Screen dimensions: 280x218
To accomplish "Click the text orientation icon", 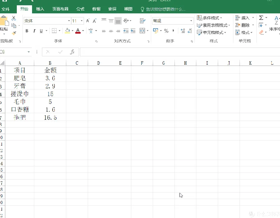I will [126, 21].
